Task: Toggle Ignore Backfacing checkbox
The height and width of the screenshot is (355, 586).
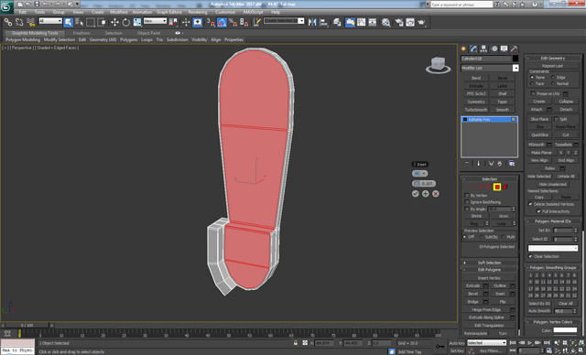Action: 466,202
